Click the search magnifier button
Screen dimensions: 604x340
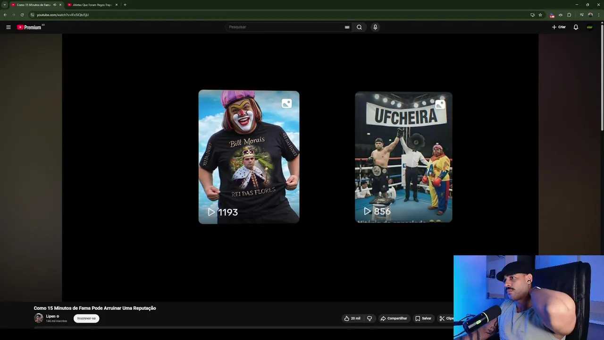[x=359, y=27]
